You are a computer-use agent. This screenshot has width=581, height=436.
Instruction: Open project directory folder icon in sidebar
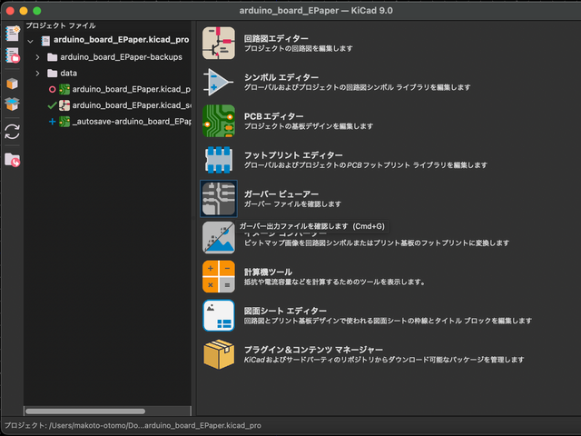coord(12,160)
